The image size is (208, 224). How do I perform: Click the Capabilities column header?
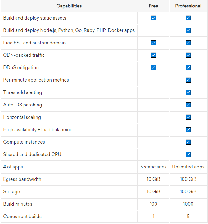[69, 6]
